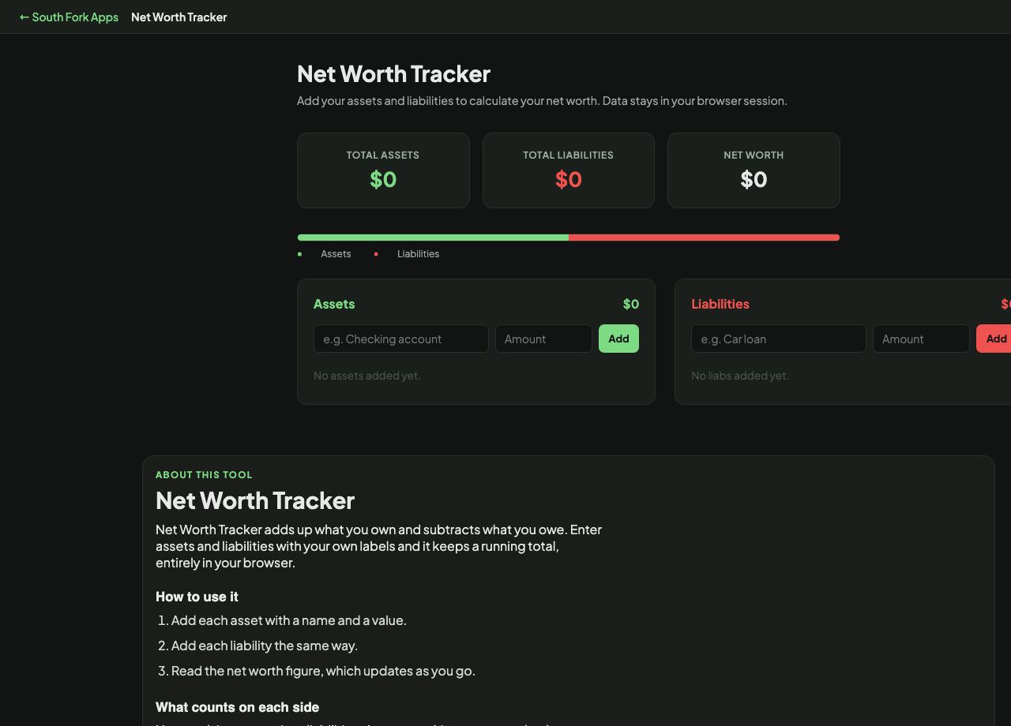
Task: Click the red liabilities portion of ratio bar
Action: tap(704, 238)
